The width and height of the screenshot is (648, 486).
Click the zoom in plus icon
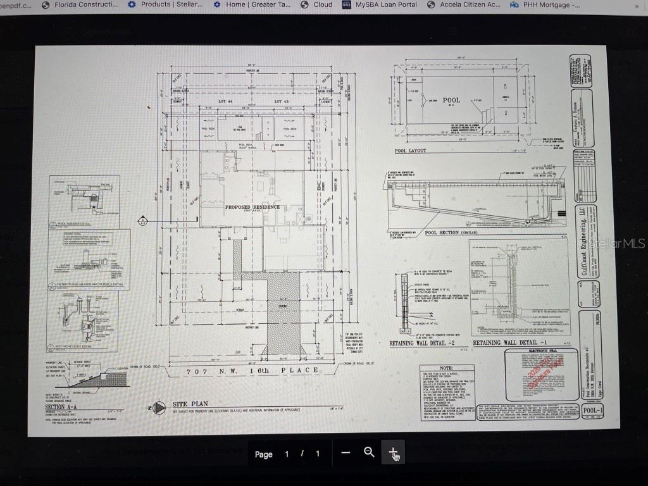(393, 452)
